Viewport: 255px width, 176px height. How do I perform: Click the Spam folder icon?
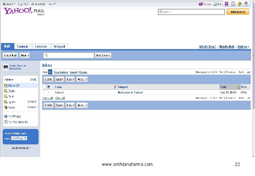(6, 102)
